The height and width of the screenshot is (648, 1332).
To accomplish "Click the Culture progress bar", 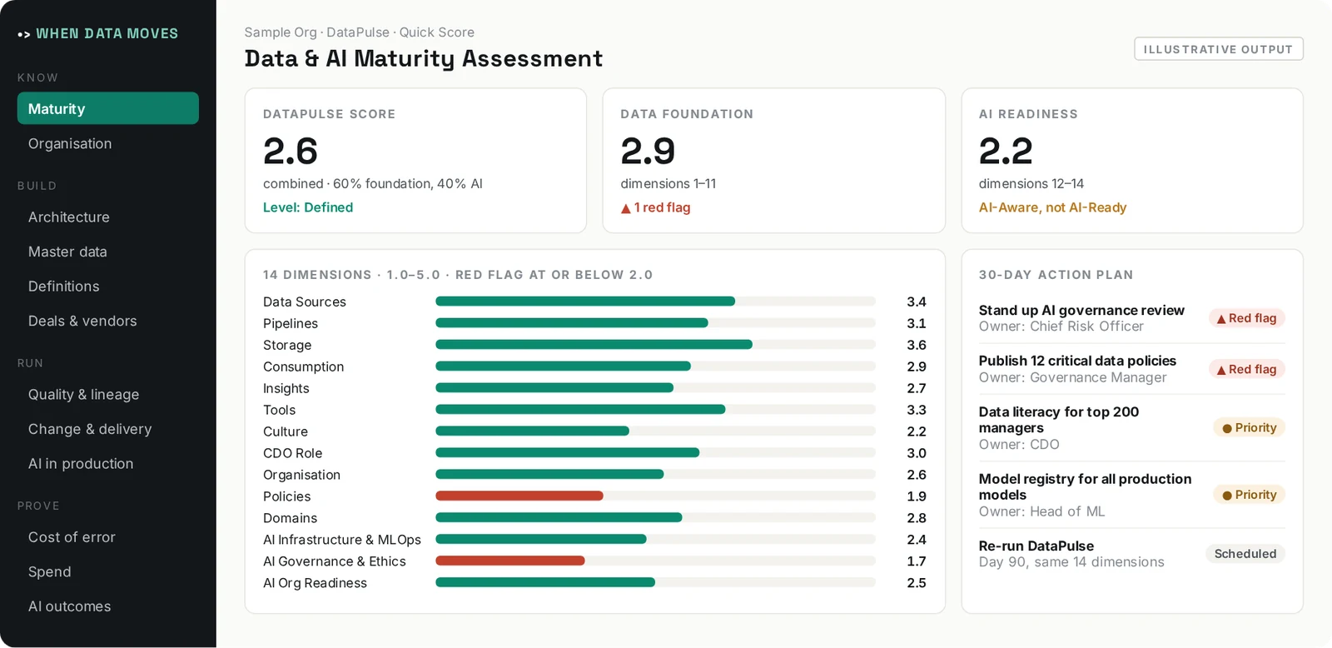I will pyautogui.click(x=655, y=431).
